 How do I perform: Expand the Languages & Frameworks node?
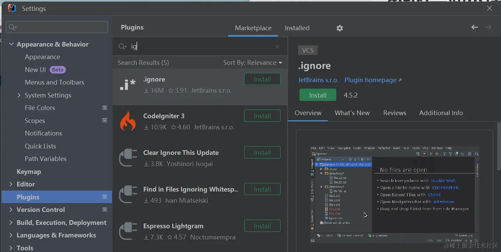(11, 235)
